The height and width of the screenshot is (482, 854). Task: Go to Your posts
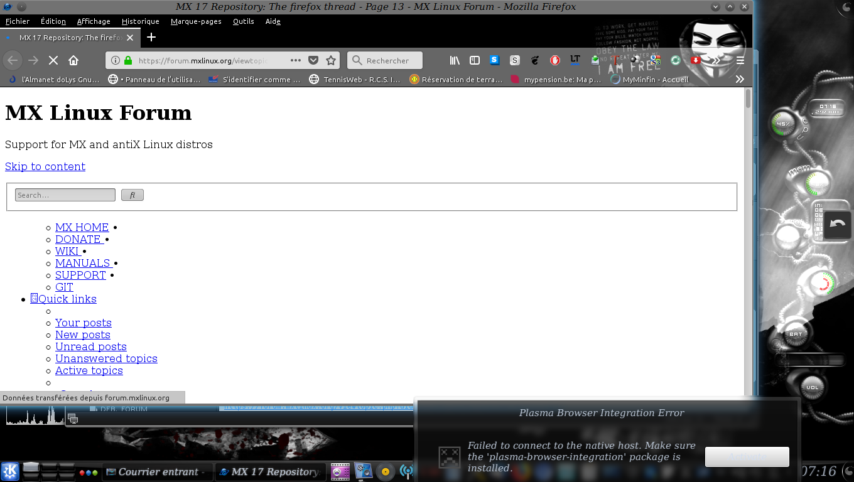tap(84, 323)
